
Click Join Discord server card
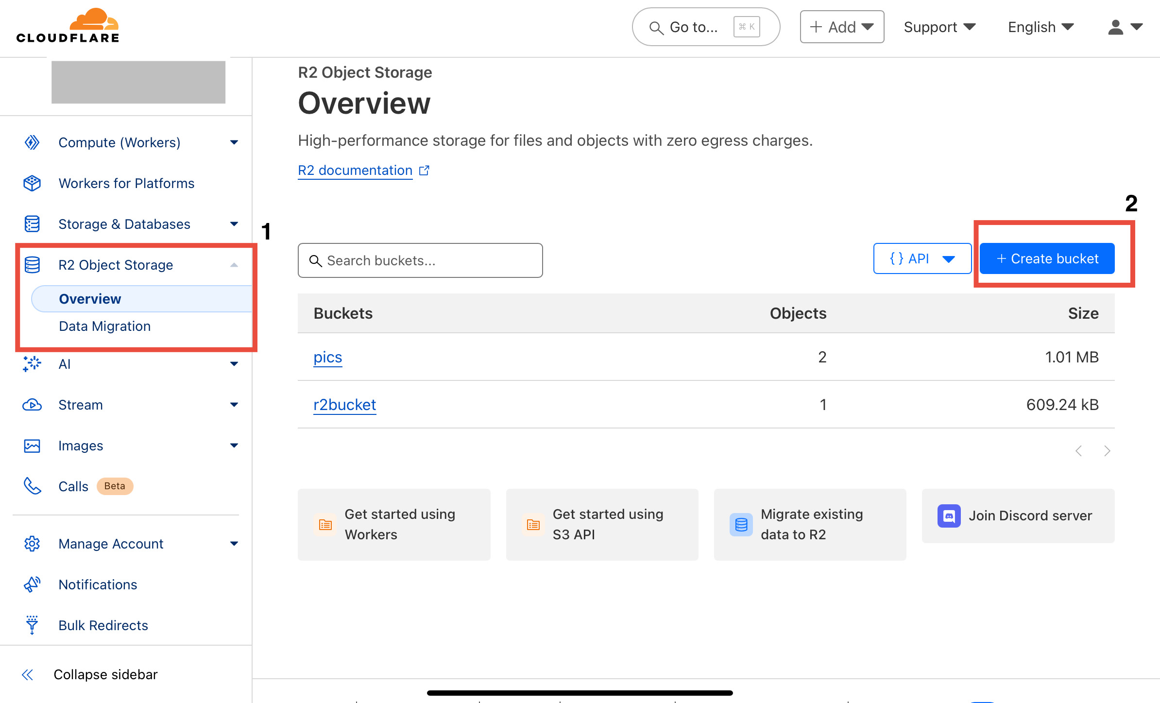coord(1018,515)
